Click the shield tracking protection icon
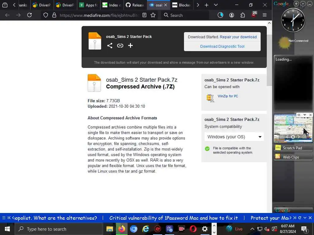 pos(46,15)
